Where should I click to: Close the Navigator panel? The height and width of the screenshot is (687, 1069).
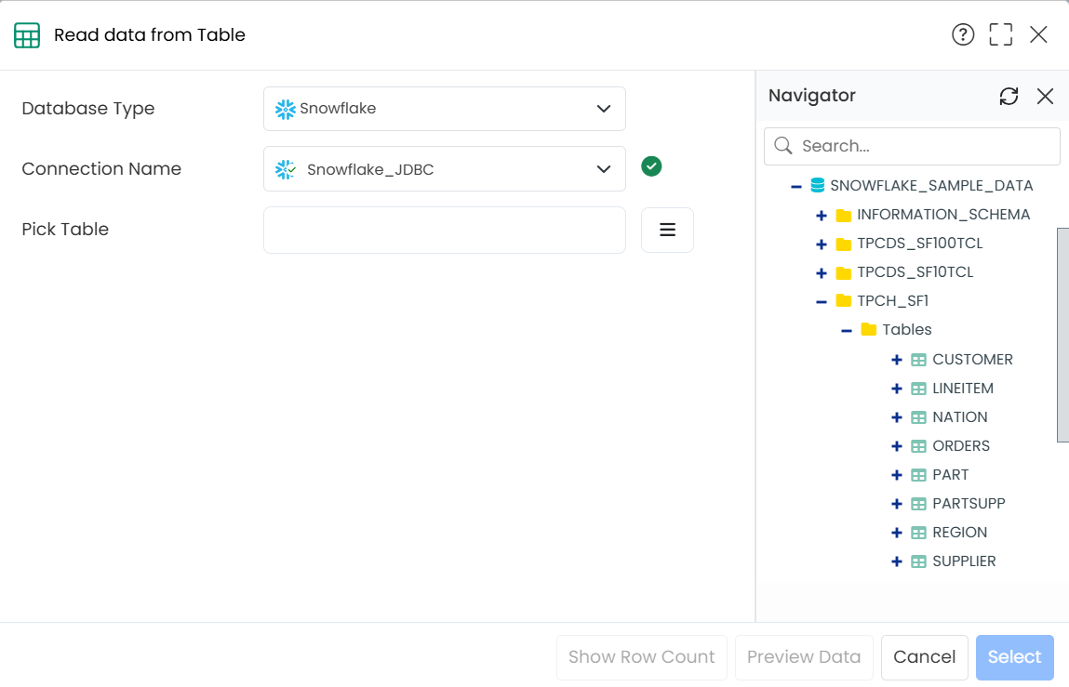click(1045, 96)
